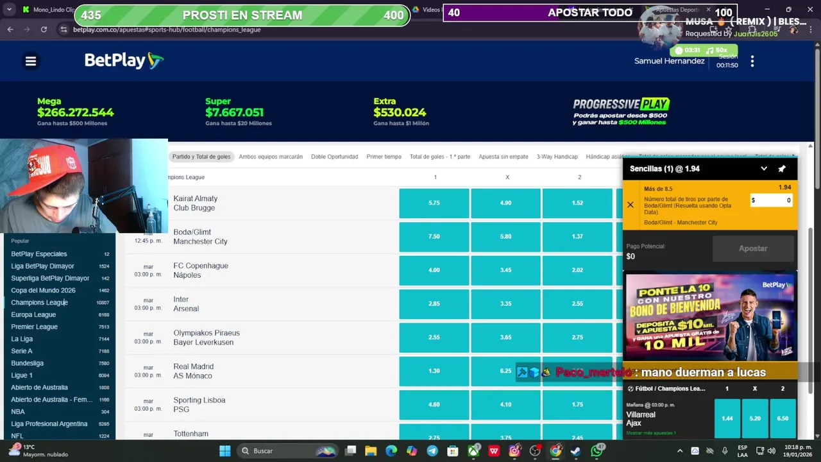Open Liga Profesional Argentina in sidebar
The image size is (821, 462).
[49, 424]
